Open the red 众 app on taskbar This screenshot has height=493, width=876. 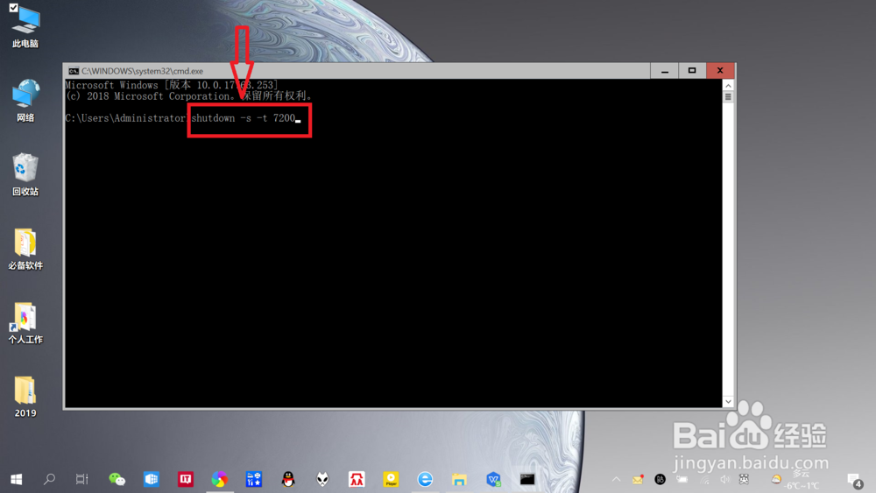coord(357,479)
